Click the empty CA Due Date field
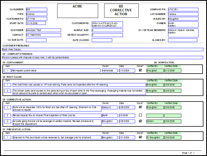This screenshot has width=207, height=156. pyautogui.click(x=36, y=40)
